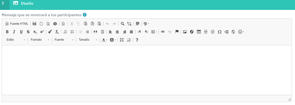Click the Copy icon
The image size is (295, 105).
pyautogui.click(x=79, y=24)
